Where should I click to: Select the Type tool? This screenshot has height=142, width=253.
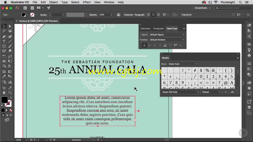coord(4,41)
